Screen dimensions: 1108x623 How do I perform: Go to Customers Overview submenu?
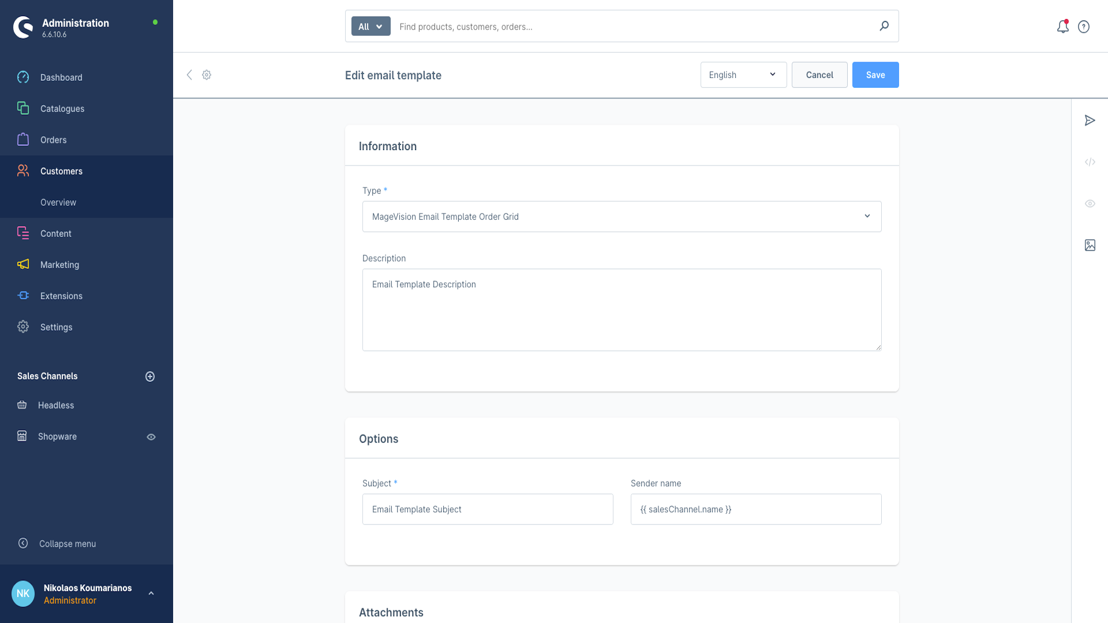point(58,202)
